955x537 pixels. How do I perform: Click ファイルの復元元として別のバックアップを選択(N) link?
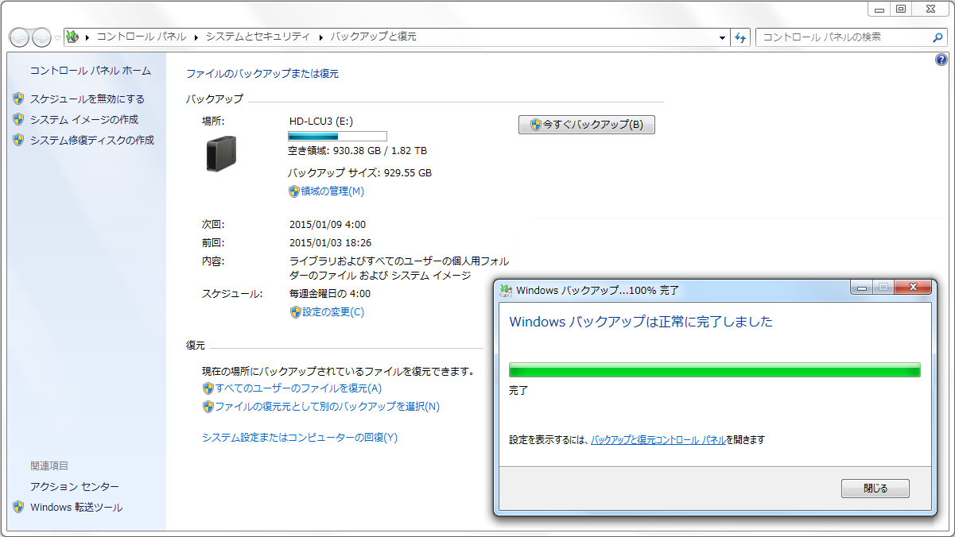tap(327, 407)
